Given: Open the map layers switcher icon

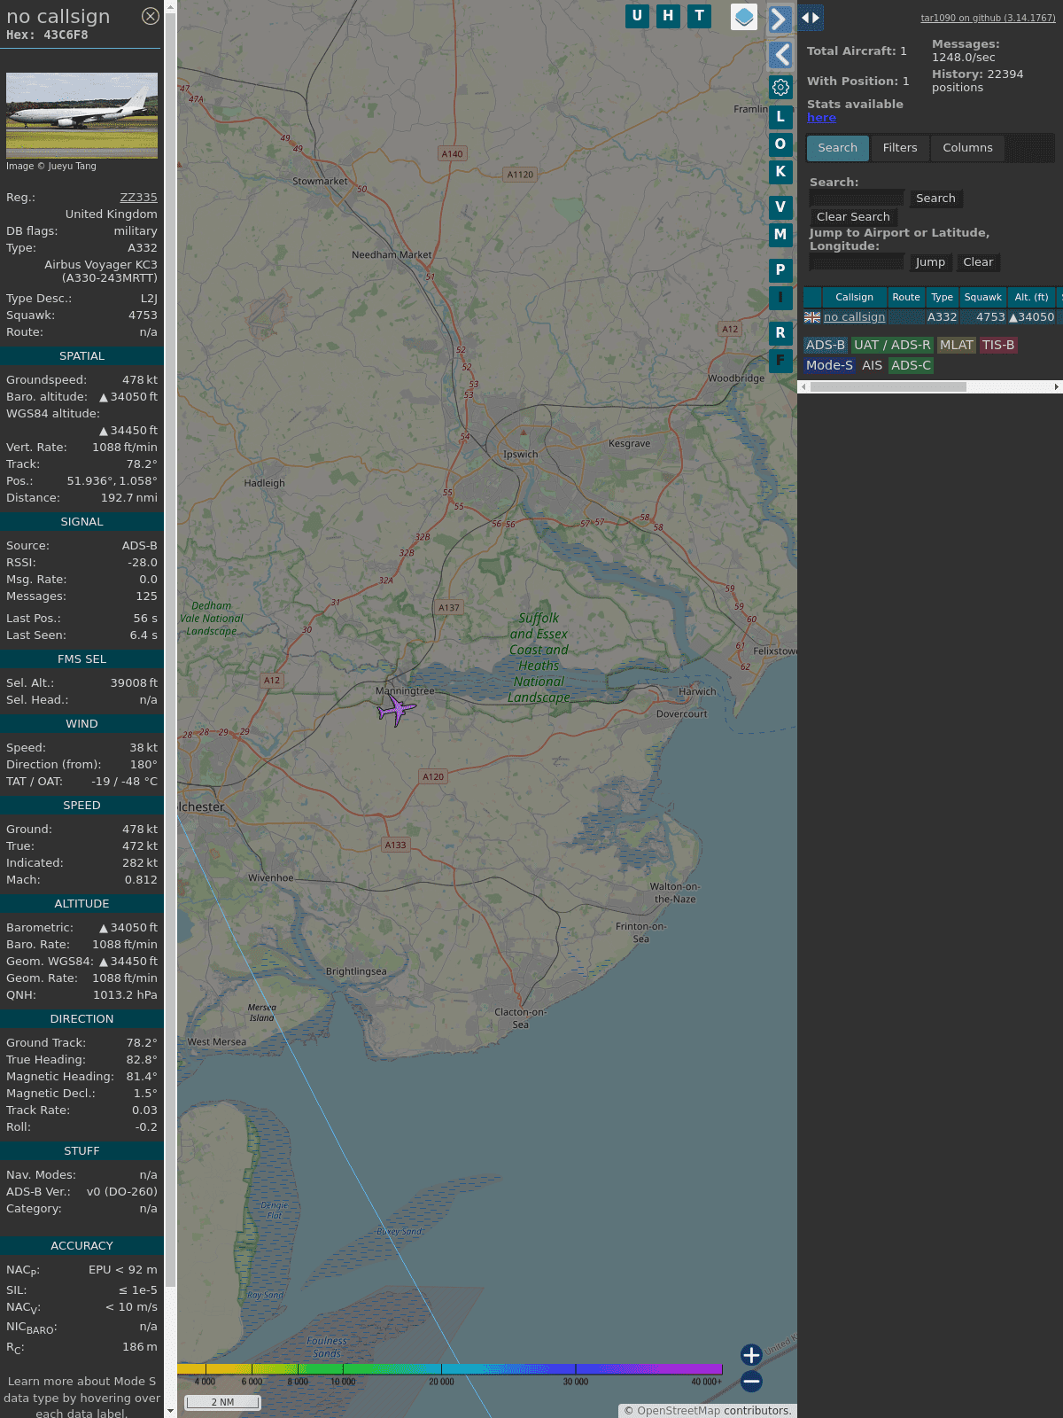Looking at the screenshot, I should [744, 17].
